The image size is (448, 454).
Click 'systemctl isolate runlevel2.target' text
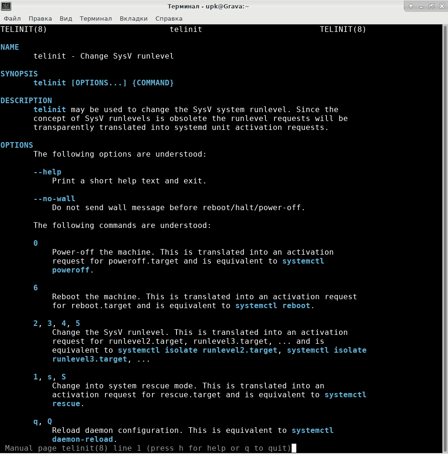(198, 350)
